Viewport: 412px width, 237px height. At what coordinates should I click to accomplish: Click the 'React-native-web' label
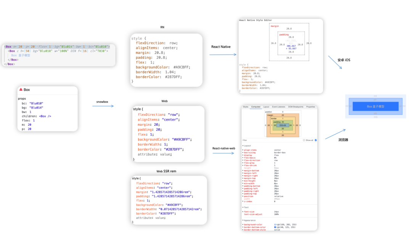224,148
